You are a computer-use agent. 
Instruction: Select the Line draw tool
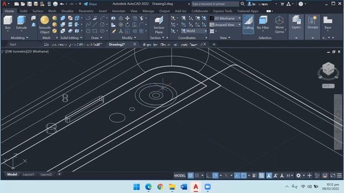pyautogui.click(x=95, y=25)
